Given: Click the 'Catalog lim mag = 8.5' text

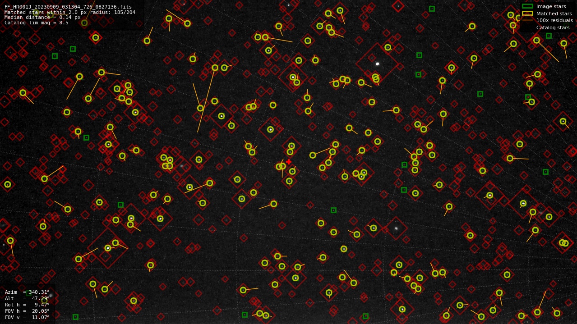Looking at the screenshot, I should point(37,23).
